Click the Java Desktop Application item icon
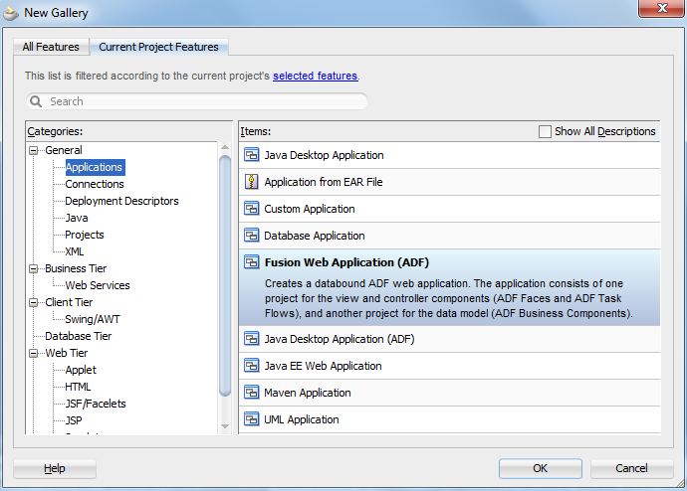687x491 pixels. (252, 155)
